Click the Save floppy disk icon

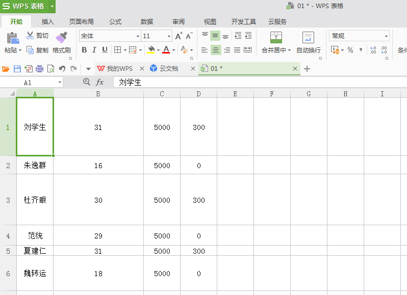pos(17,69)
